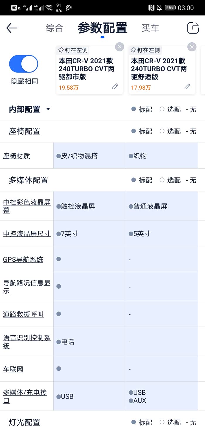Expand the 内部配置 section dropdown
The width and height of the screenshot is (205, 427).
tap(48, 109)
